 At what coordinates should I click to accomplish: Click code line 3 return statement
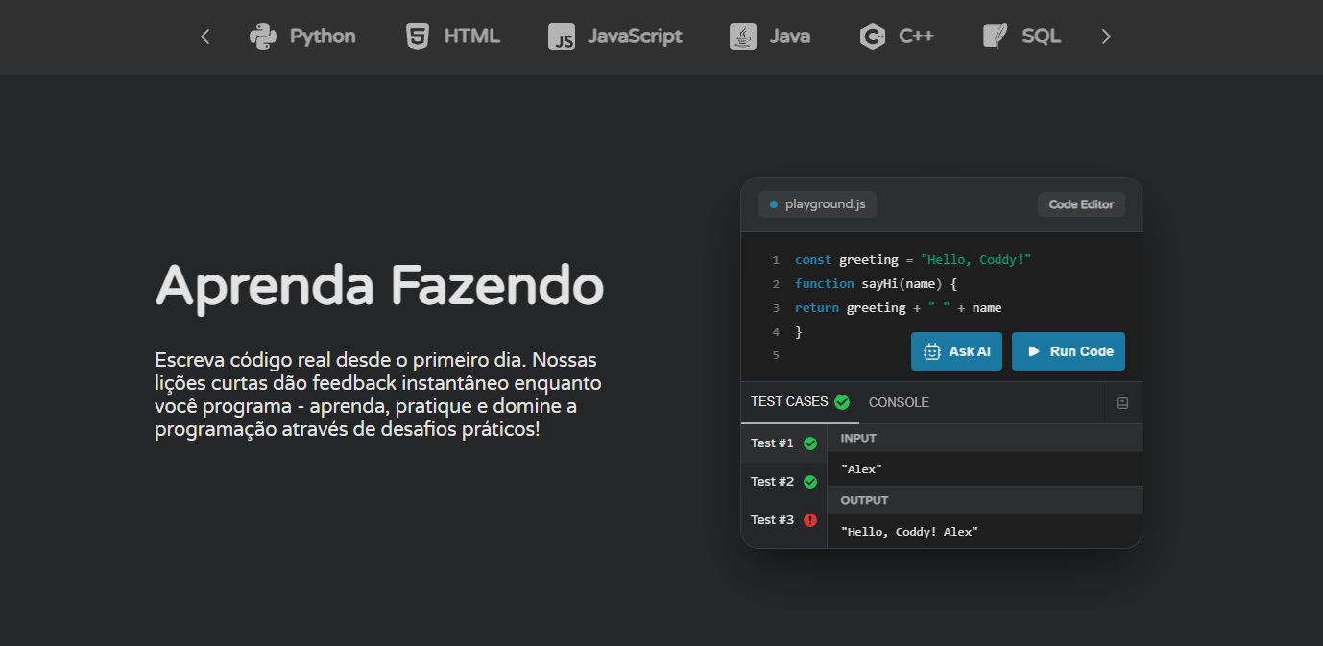coord(898,308)
